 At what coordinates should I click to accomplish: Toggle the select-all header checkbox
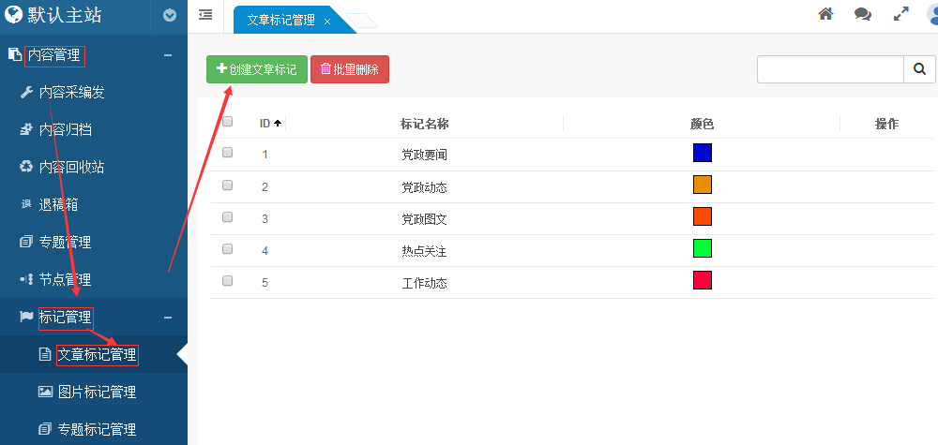tap(227, 122)
